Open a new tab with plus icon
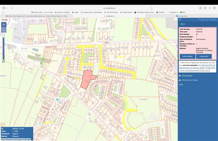 [210, 8]
